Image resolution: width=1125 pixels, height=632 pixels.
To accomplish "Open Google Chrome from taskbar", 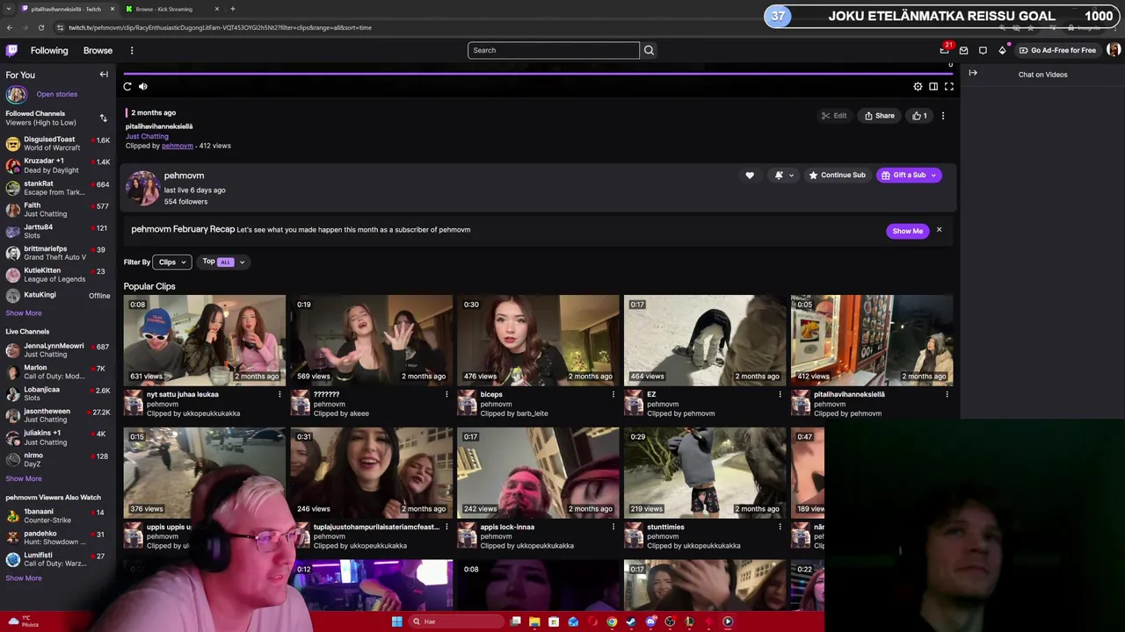I will [612, 621].
